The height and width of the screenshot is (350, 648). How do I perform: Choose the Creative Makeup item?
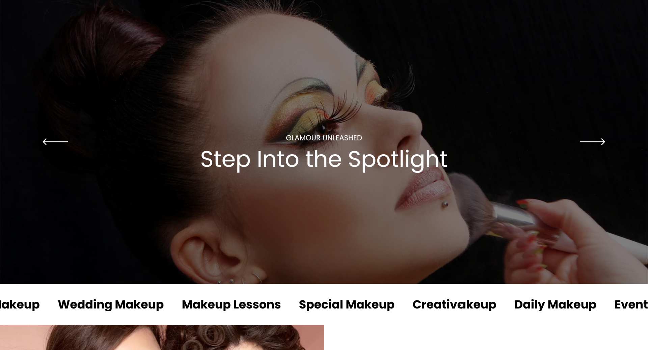point(454,304)
